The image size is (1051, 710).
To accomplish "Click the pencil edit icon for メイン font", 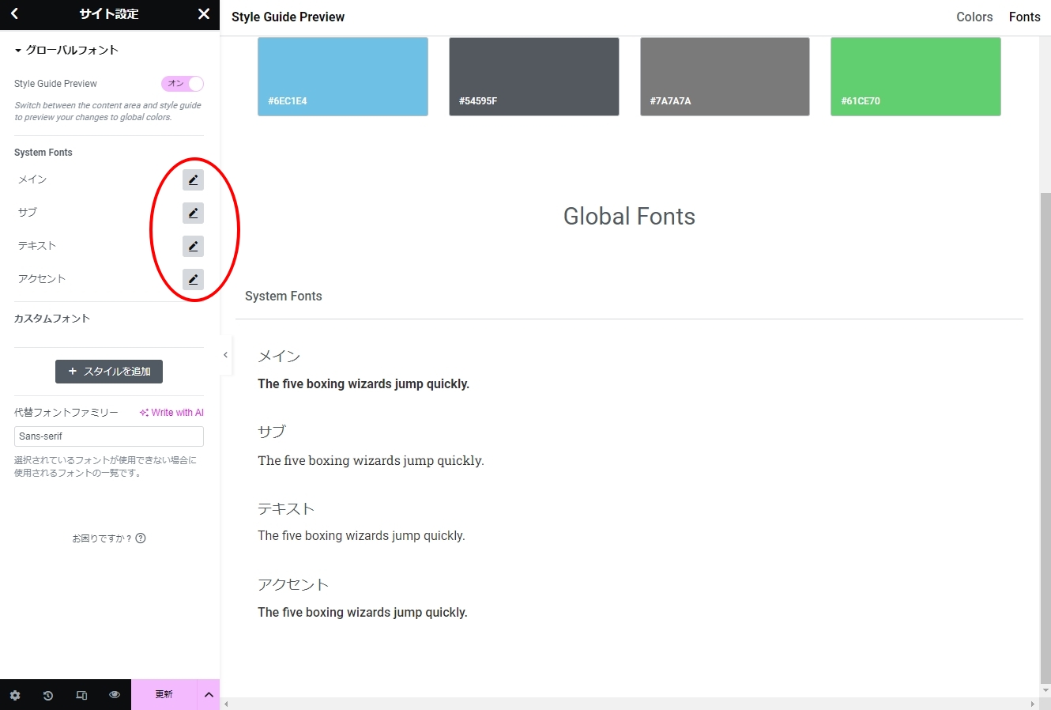I will coord(193,180).
